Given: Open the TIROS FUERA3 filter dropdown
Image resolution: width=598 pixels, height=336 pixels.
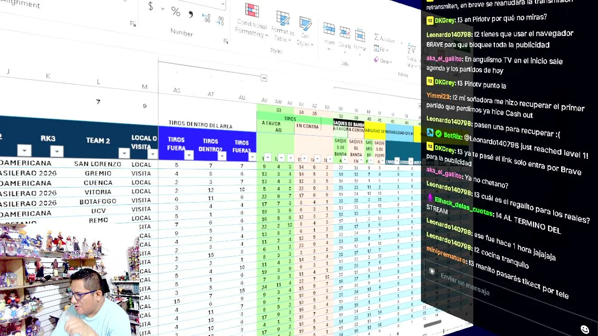Looking at the screenshot, I should pyautogui.click(x=252, y=157).
